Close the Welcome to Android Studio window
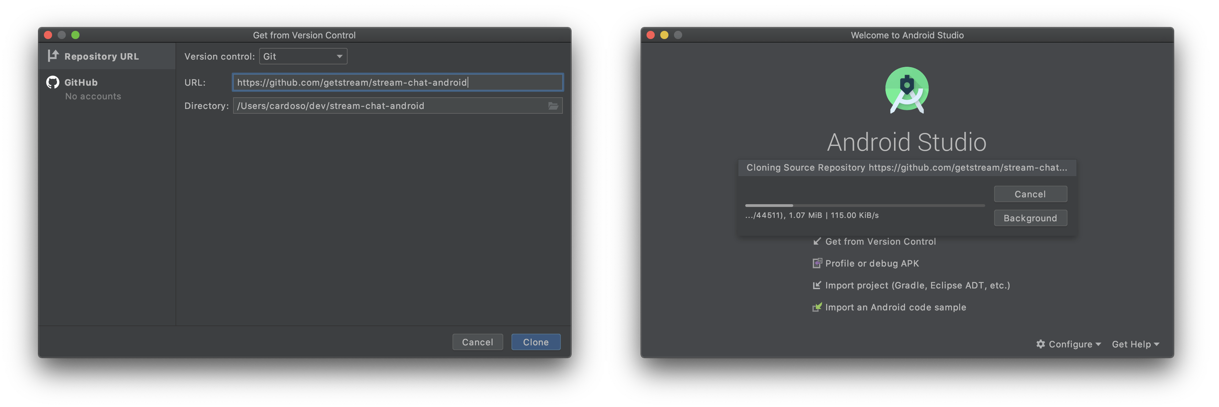The height and width of the screenshot is (407, 1219). pos(650,35)
